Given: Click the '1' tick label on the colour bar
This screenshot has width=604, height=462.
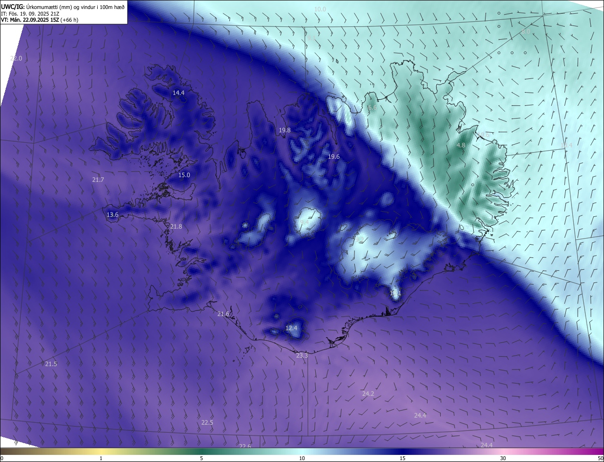Looking at the screenshot, I should pyautogui.click(x=101, y=459).
